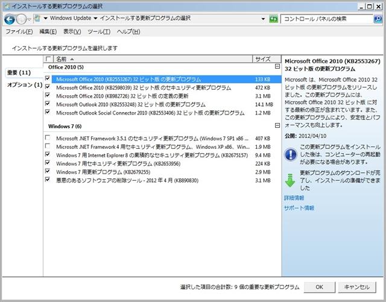
Task: Click the blue restart-notice info icon
Action: point(291,154)
